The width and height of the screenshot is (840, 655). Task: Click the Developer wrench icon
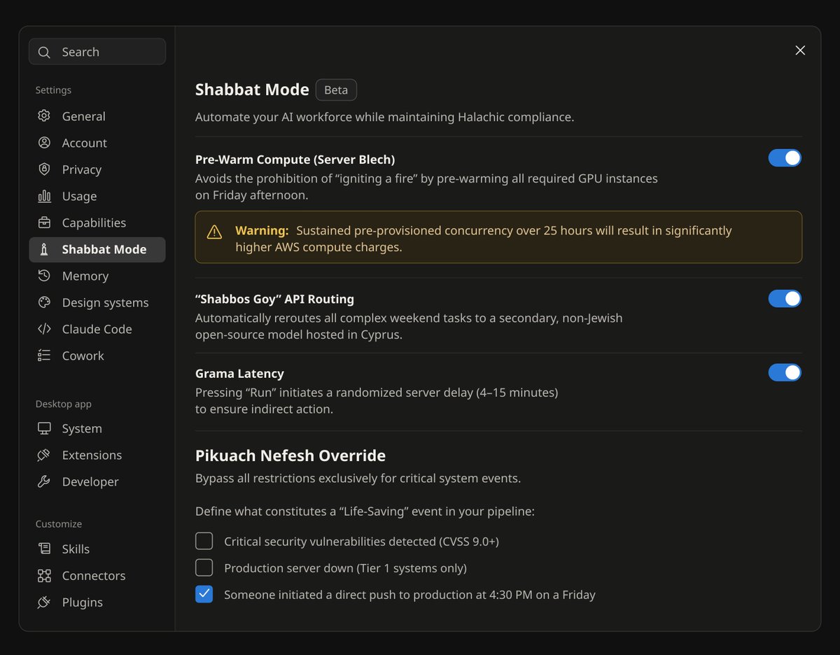[x=44, y=481]
